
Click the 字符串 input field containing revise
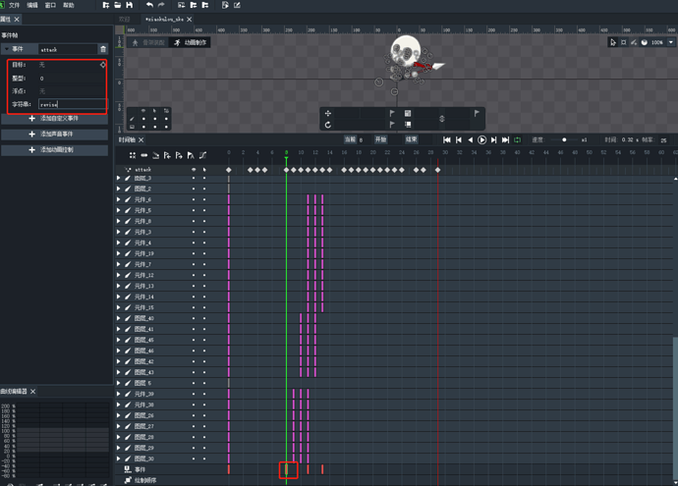[72, 104]
